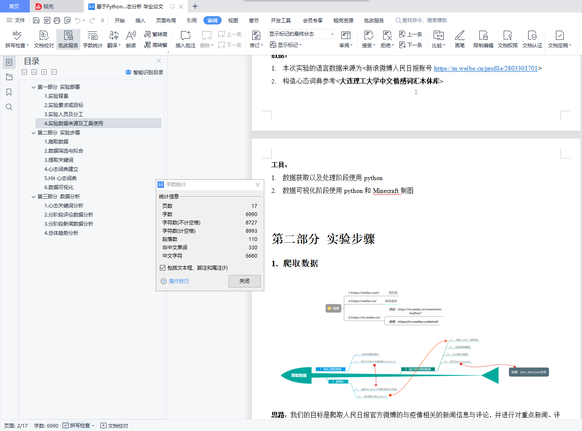582x431 pixels.
Task: Click the print preview icon in quick access bar
Action: (67, 20)
